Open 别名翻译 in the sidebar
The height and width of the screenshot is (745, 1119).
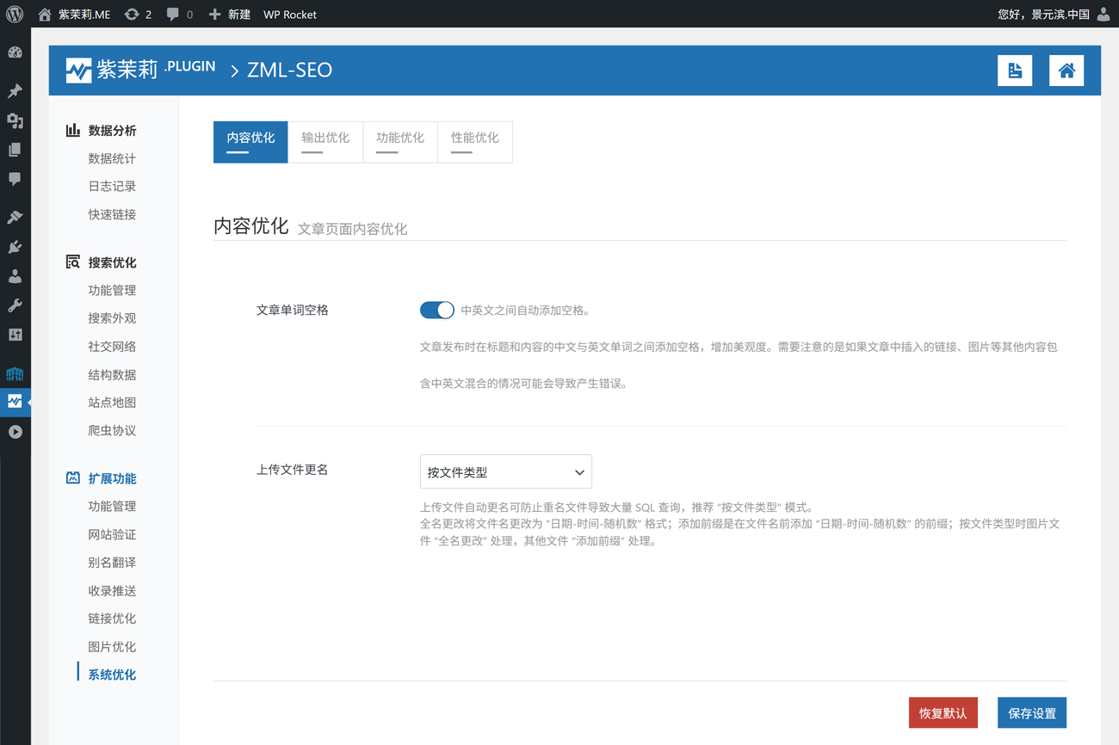pyautogui.click(x=112, y=562)
